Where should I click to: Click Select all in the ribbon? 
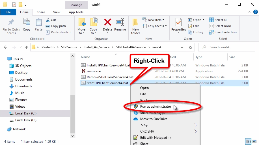218,20
